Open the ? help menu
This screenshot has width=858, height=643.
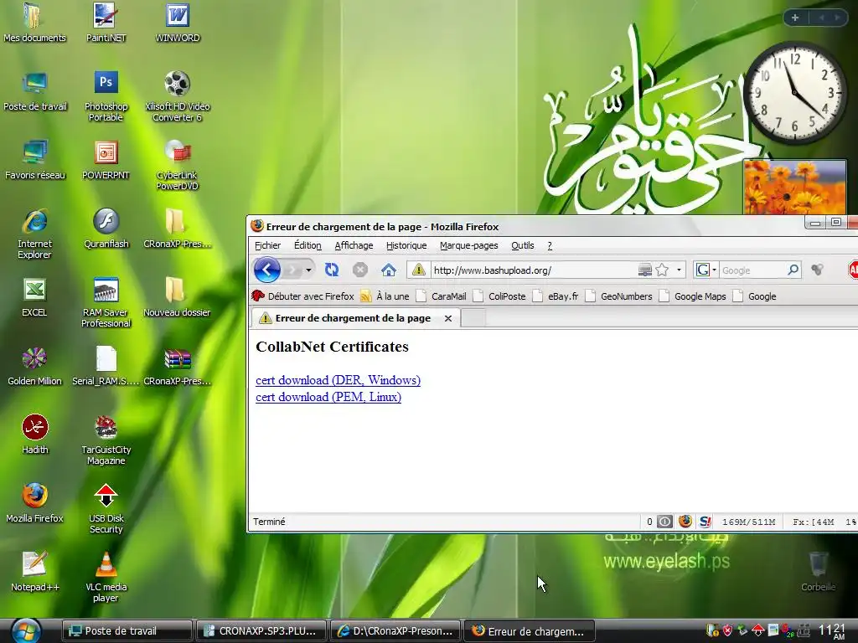pyautogui.click(x=550, y=245)
